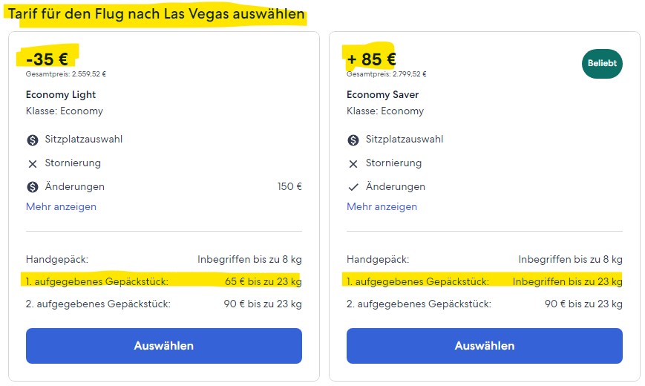Viewport: 645px width, 386px height.
Task: Click the Economy Light tariff title
Action: pyautogui.click(x=60, y=95)
